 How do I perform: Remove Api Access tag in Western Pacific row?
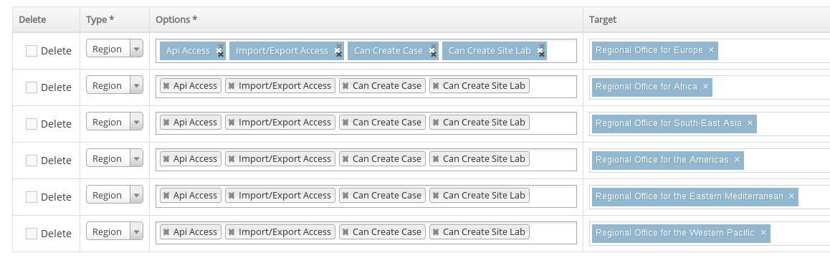click(x=166, y=231)
